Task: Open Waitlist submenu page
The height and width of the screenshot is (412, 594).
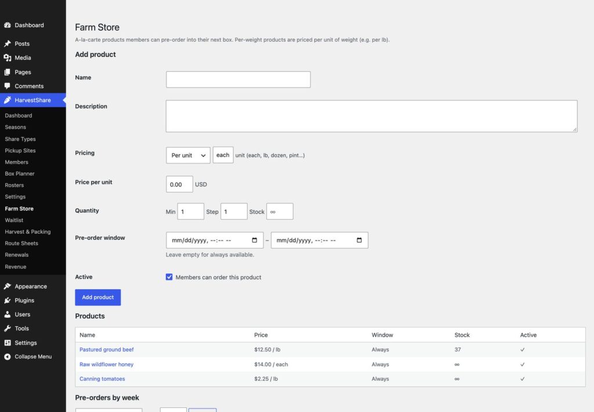Action: tap(14, 220)
